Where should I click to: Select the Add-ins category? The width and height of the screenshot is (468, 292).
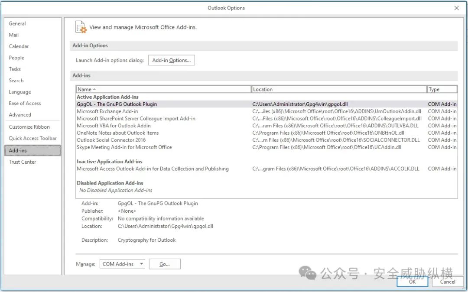(33, 151)
